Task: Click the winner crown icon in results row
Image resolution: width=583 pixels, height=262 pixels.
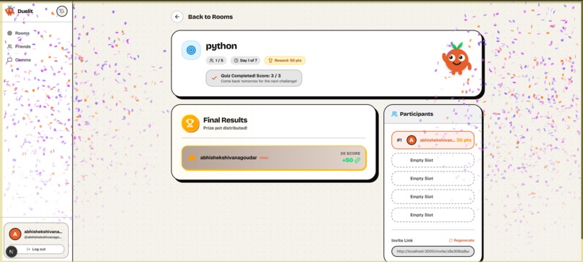Action: 192,158
